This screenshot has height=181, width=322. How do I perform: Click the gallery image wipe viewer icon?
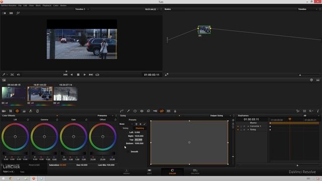pos(5,13)
